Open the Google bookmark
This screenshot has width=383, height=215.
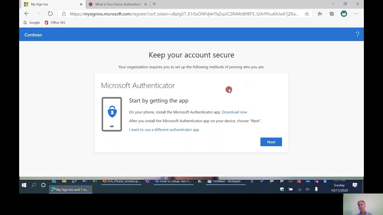click(31, 22)
